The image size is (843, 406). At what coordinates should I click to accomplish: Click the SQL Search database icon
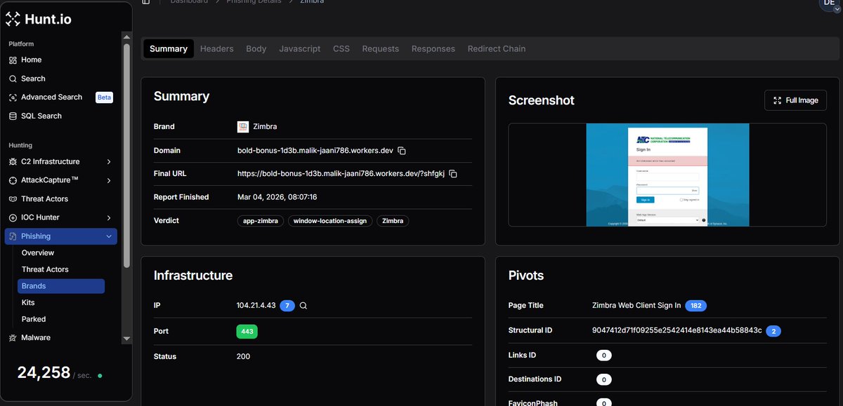point(13,116)
